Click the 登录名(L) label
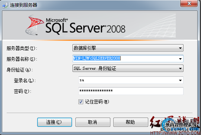 [25, 80]
